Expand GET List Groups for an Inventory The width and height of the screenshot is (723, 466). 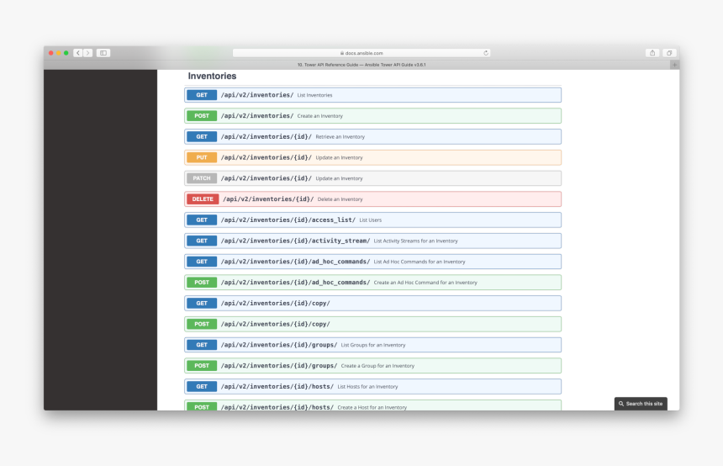(373, 345)
